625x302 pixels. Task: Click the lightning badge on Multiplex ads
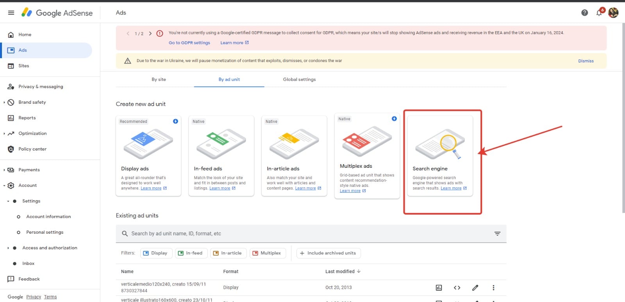[394, 119]
